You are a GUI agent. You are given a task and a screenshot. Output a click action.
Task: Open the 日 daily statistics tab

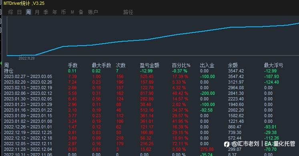(x=20, y=12)
